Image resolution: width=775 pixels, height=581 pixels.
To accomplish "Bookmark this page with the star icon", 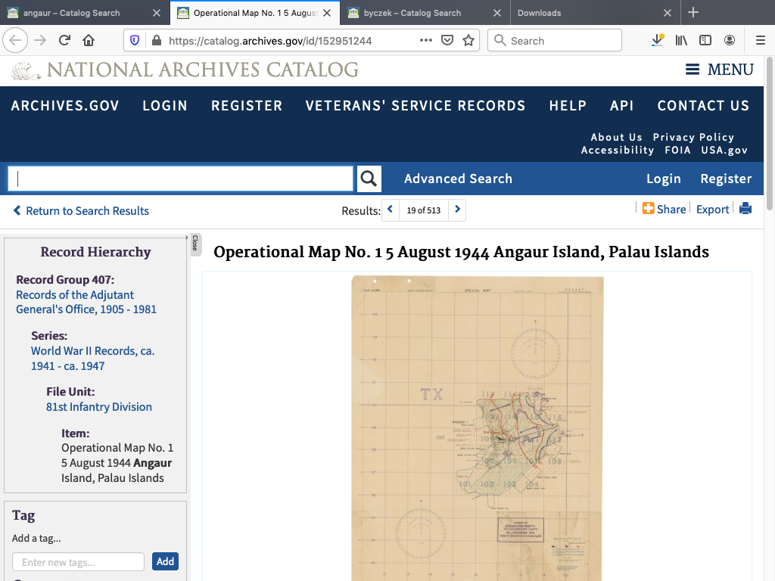I will pyautogui.click(x=468, y=41).
